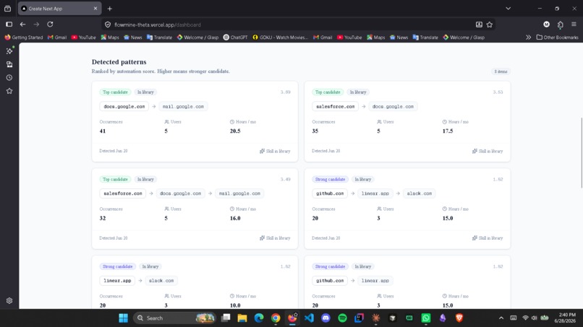Open Brave browser from the taskbar

[459, 318]
